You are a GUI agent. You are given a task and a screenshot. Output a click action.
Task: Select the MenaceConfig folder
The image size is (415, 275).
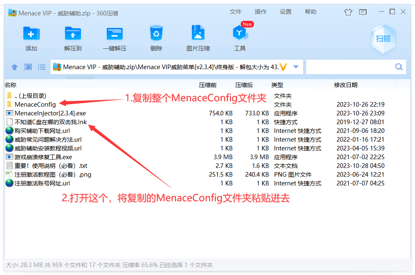tap(35, 105)
